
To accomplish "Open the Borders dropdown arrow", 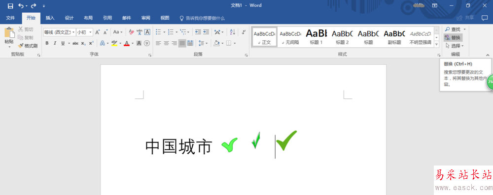I will pyautogui.click(x=235, y=43).
